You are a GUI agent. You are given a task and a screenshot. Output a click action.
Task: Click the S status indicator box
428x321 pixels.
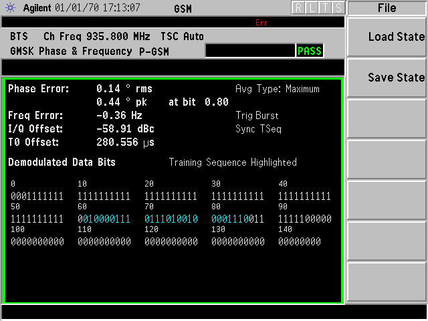pos(338,8)
